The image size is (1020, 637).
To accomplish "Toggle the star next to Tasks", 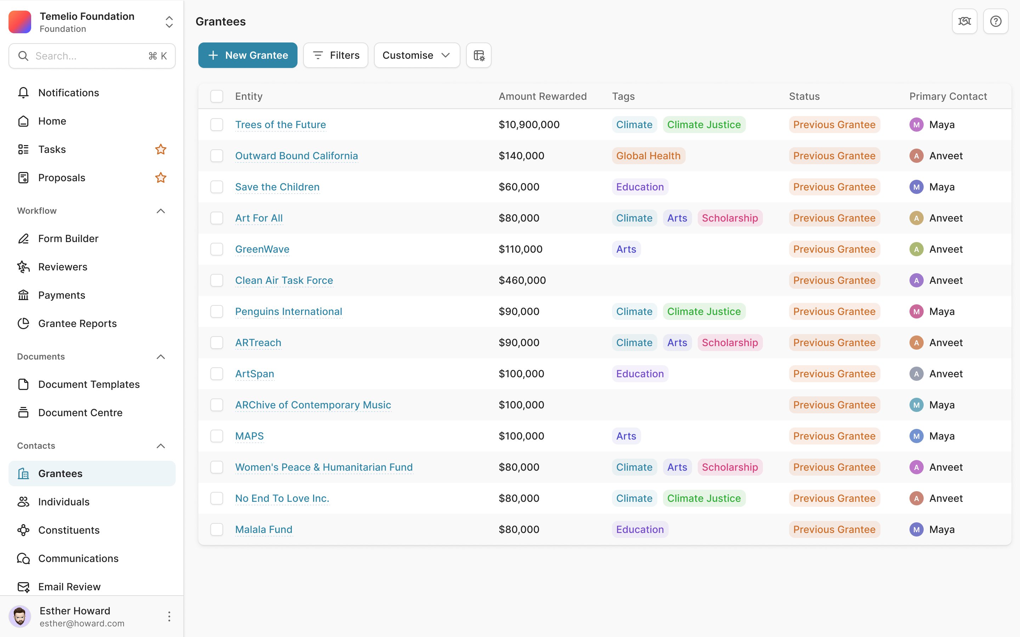I will tap(160, 149).
